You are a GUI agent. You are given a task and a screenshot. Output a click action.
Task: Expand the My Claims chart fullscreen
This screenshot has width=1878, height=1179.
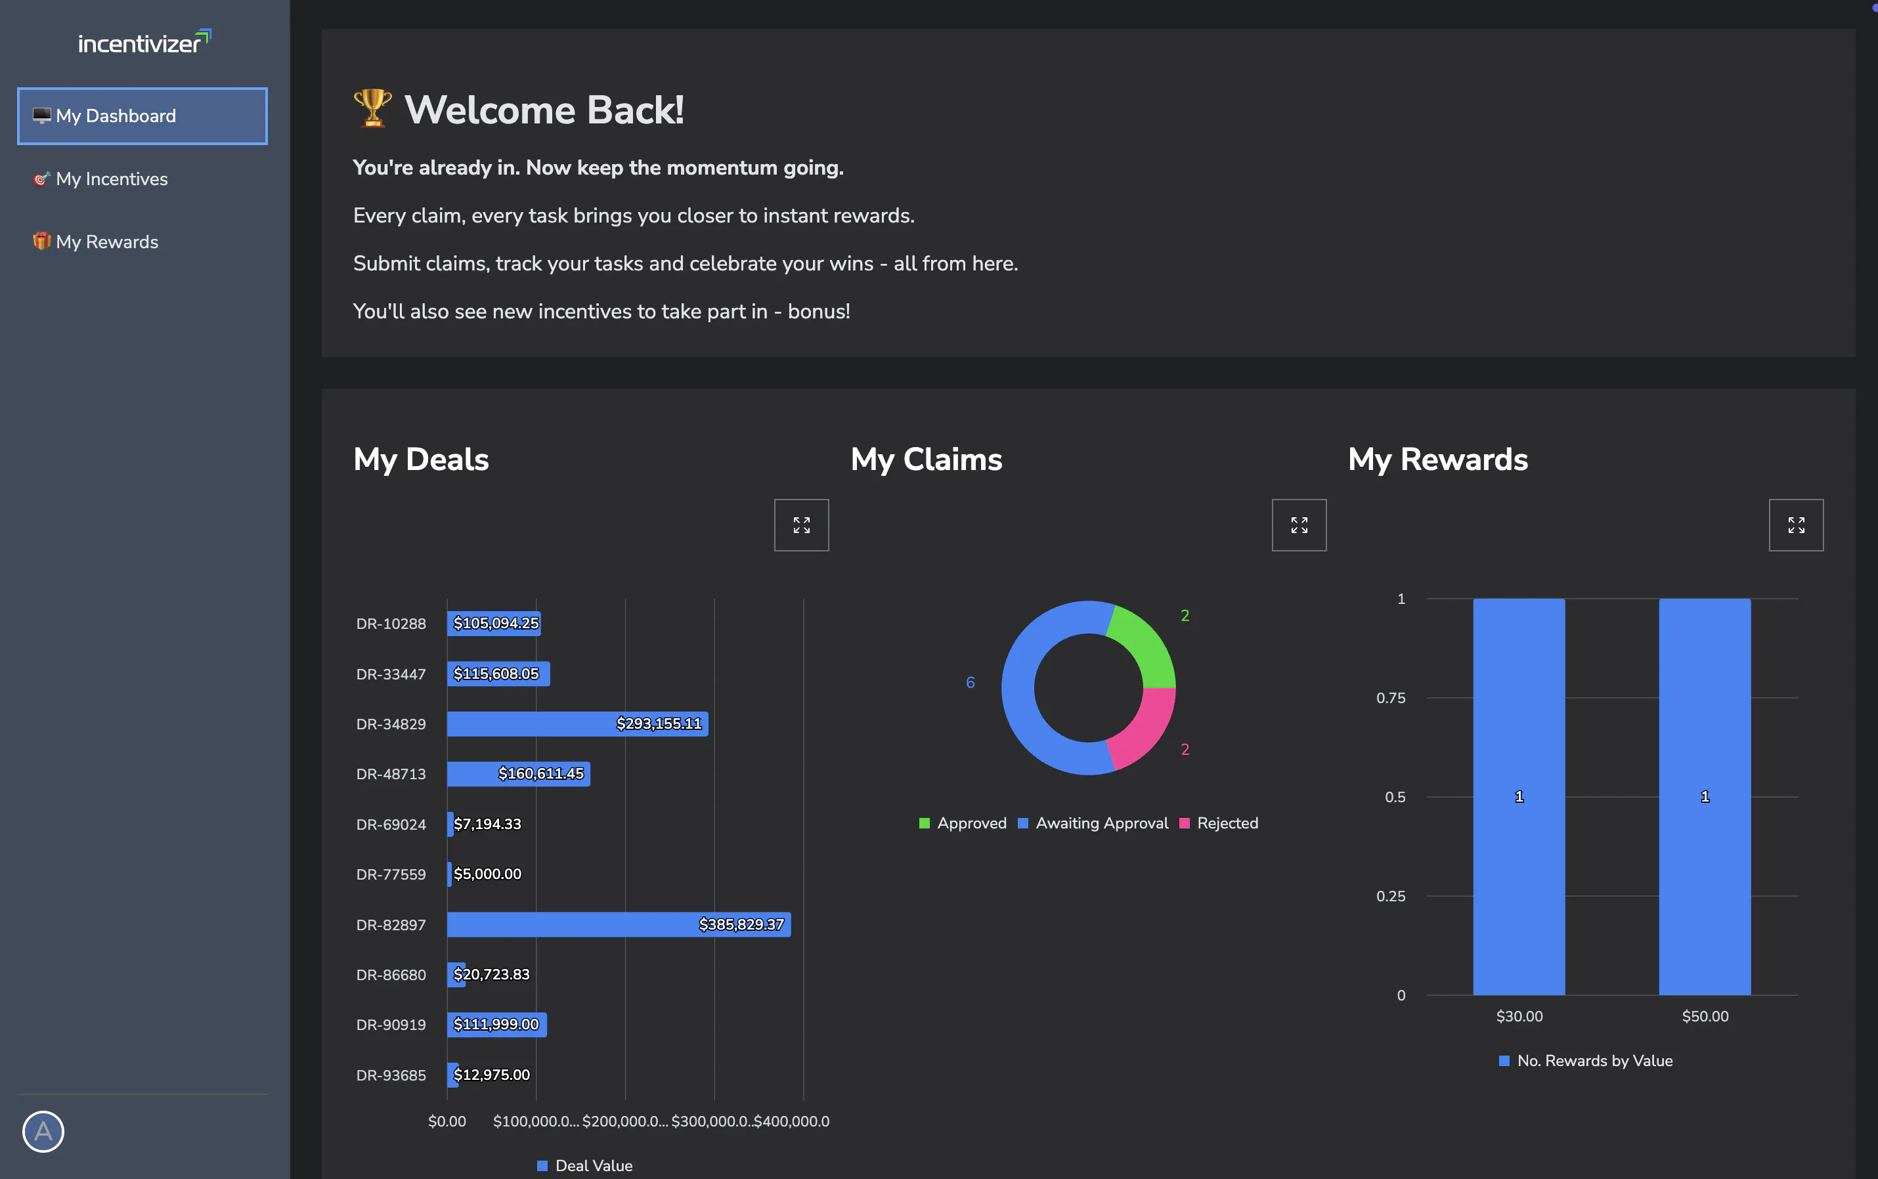pyautogui.click(x=1299, y=525)
